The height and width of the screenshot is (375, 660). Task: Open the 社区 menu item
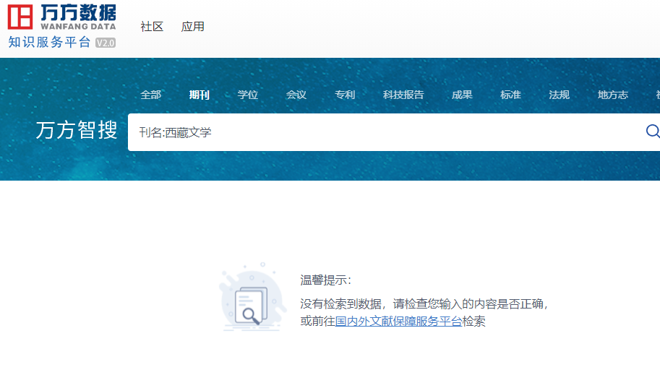tap(152, 27)
